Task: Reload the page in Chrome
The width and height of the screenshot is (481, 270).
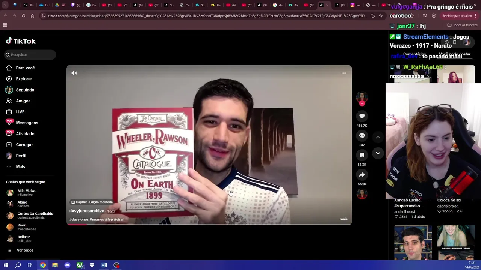Action: click(23, 16)
